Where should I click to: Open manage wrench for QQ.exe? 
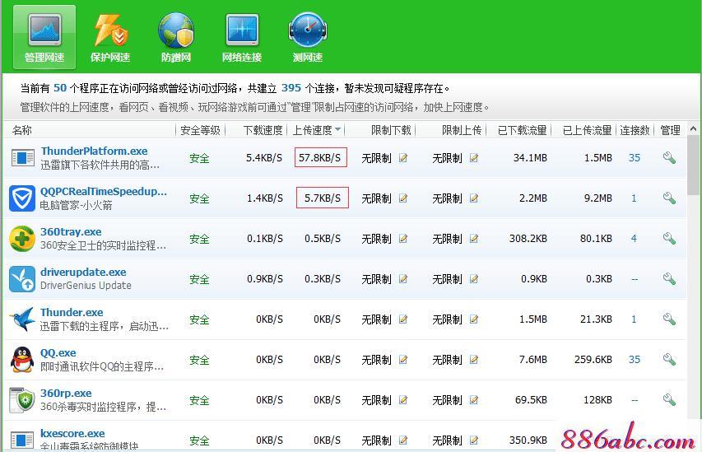click(669, 359)
